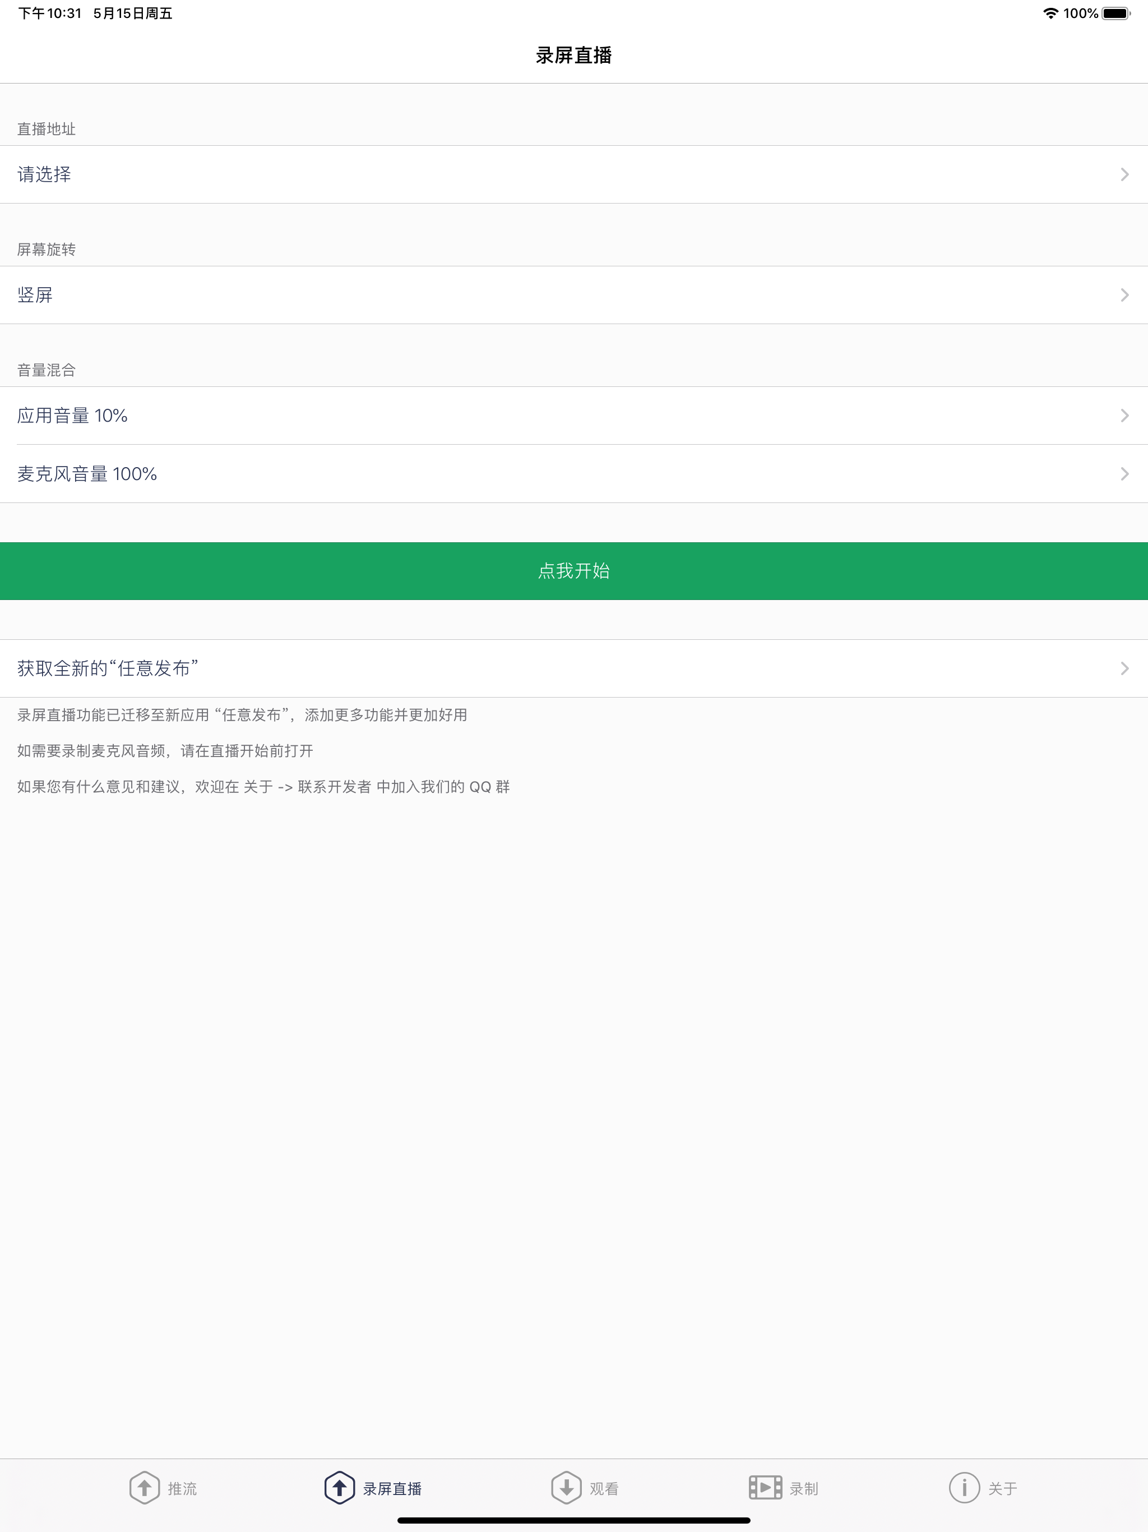
Task: Tap the 音量混合 section header
Action: coord(47,370)
